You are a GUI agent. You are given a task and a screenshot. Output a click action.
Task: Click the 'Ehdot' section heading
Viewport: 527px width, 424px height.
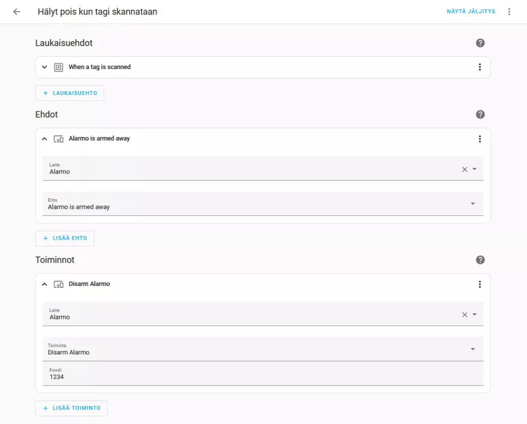pyautogui.click(x=47, y=114)
